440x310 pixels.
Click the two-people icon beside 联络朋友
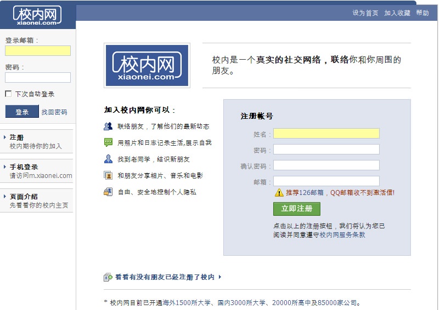[x=108, y=127]
